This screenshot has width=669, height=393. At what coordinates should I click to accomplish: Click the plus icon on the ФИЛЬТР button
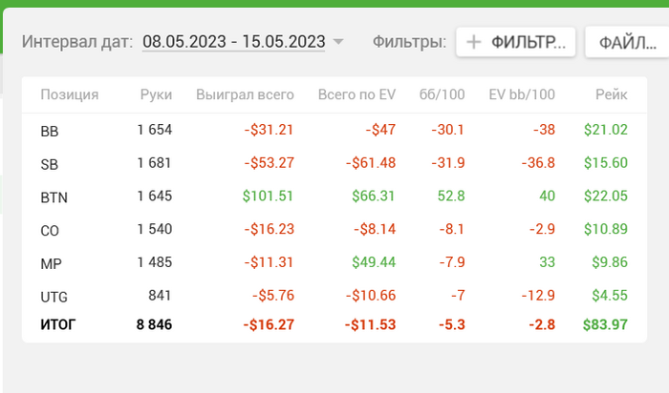(473, 42)
